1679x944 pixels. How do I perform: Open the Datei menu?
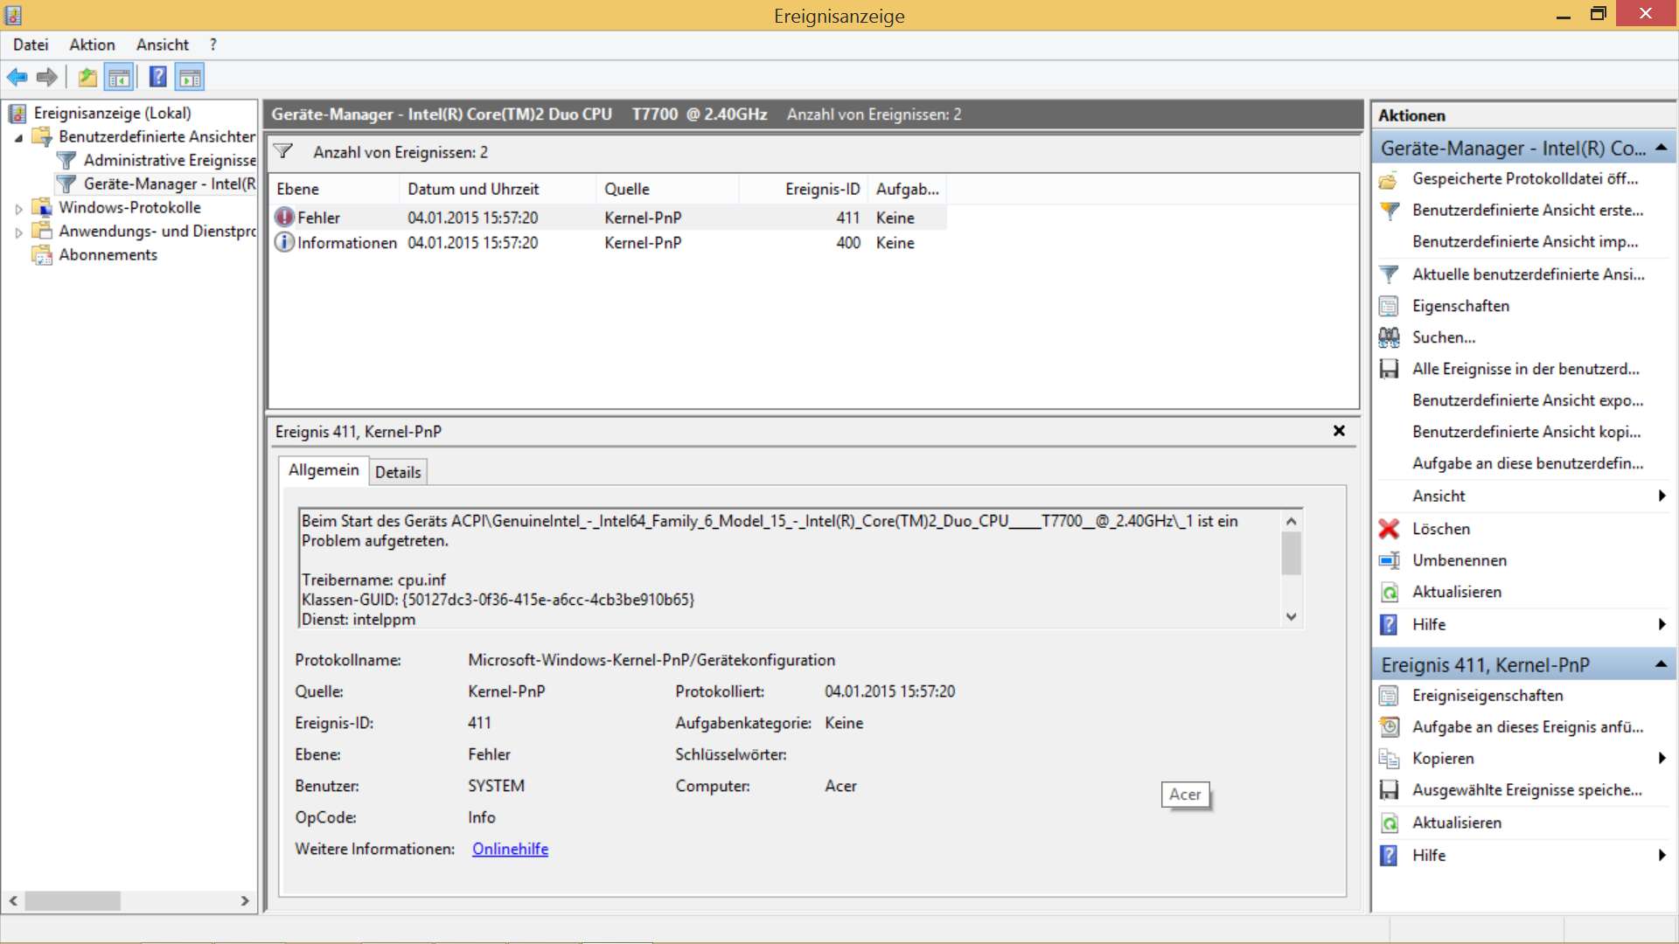pos(31,45)
